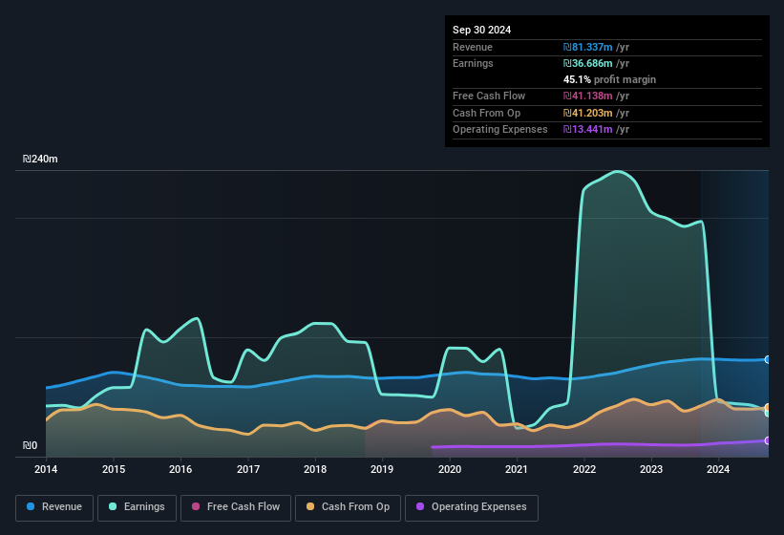The image size is (784, 535).
Task: Click the 2018 x-axis label
Action: click(315, 469)
